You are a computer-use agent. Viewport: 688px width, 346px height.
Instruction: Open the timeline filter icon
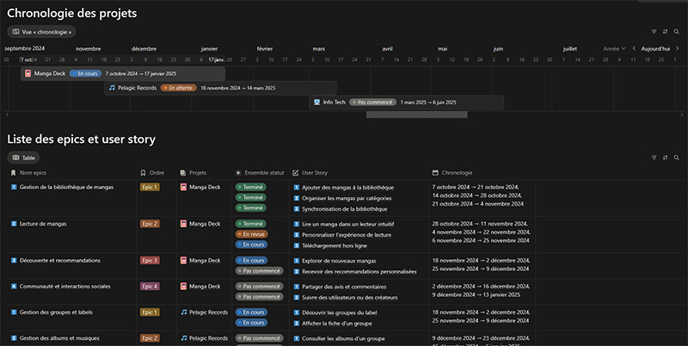[654, 32]
